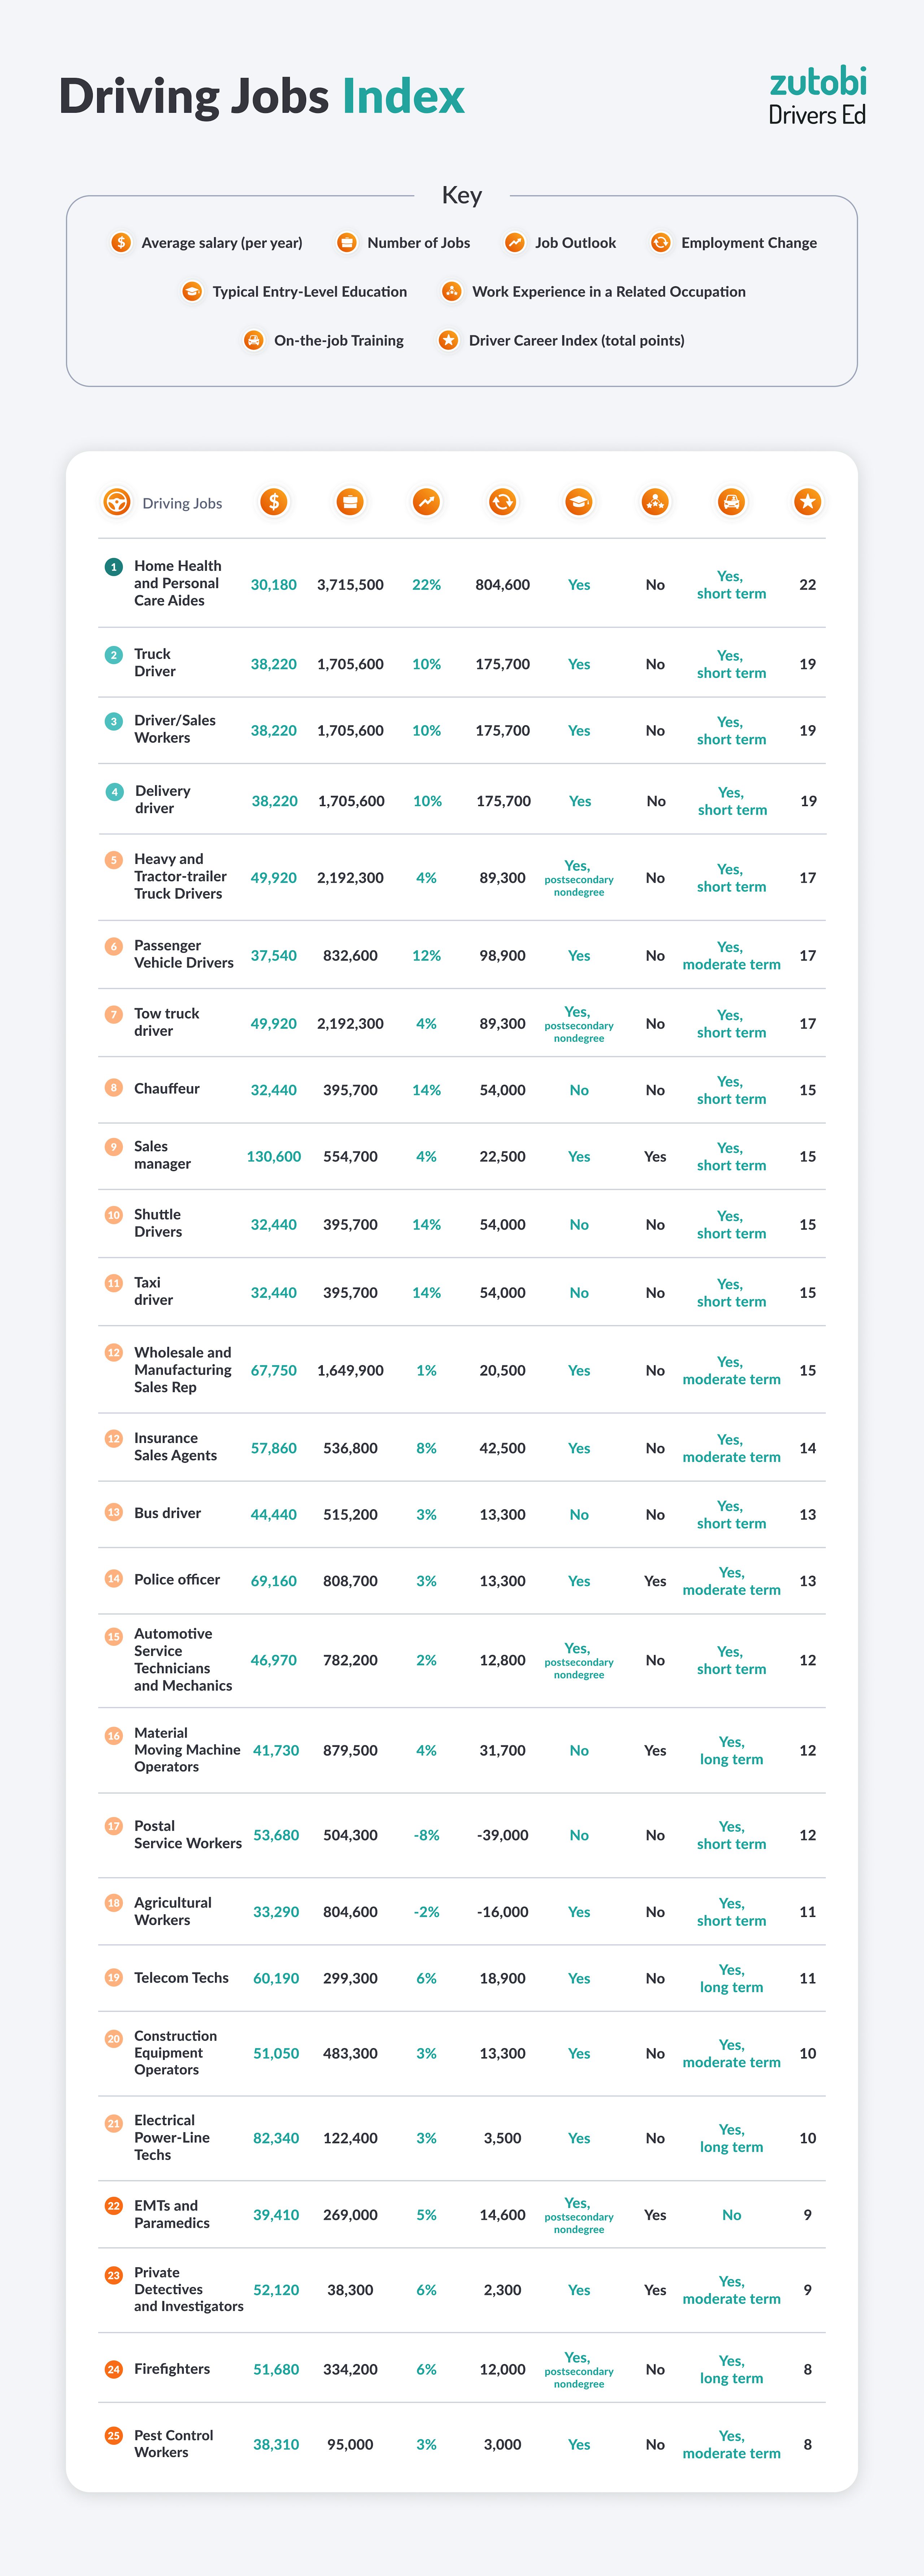Click the Job Outlook label in Key
The image size is (924, 2576).
[x=575, y=243]
